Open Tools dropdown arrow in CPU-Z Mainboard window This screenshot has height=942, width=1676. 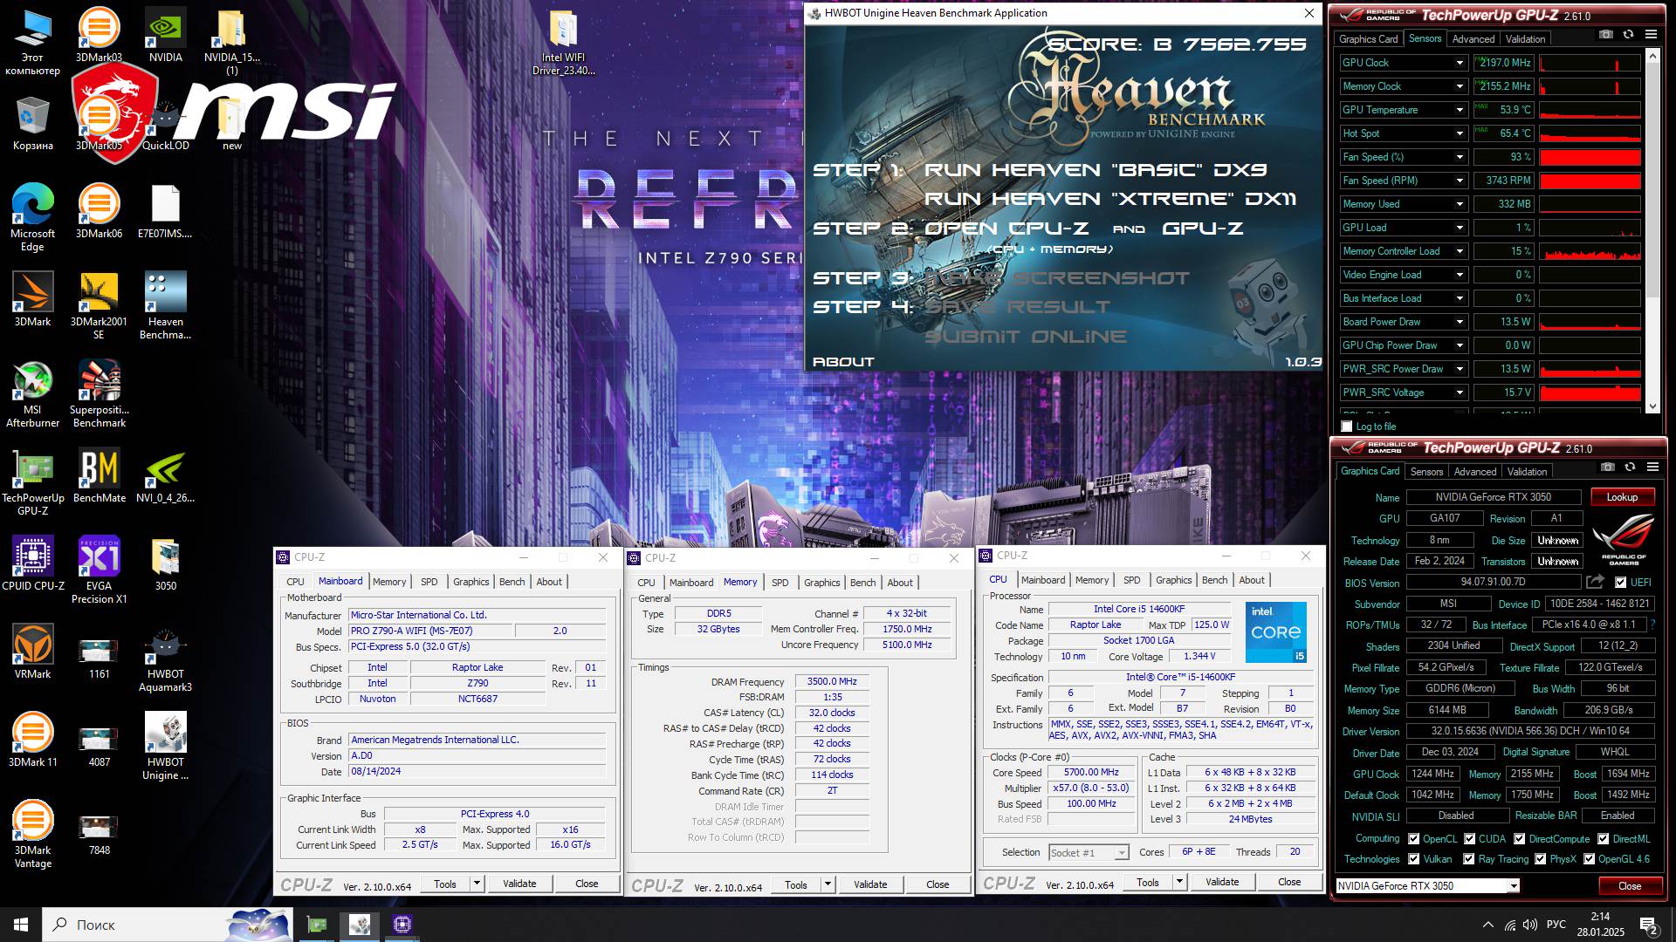(477, 884)
